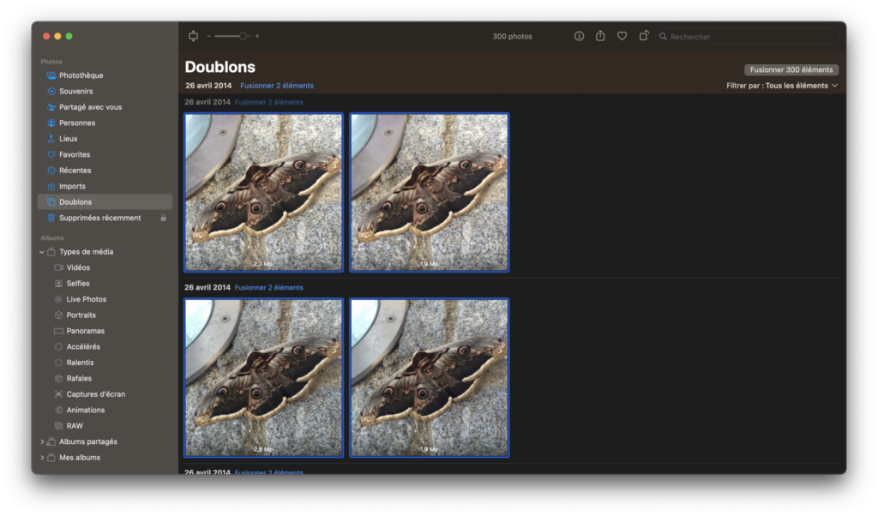Click the zoom in plus button

click(257, 36)
